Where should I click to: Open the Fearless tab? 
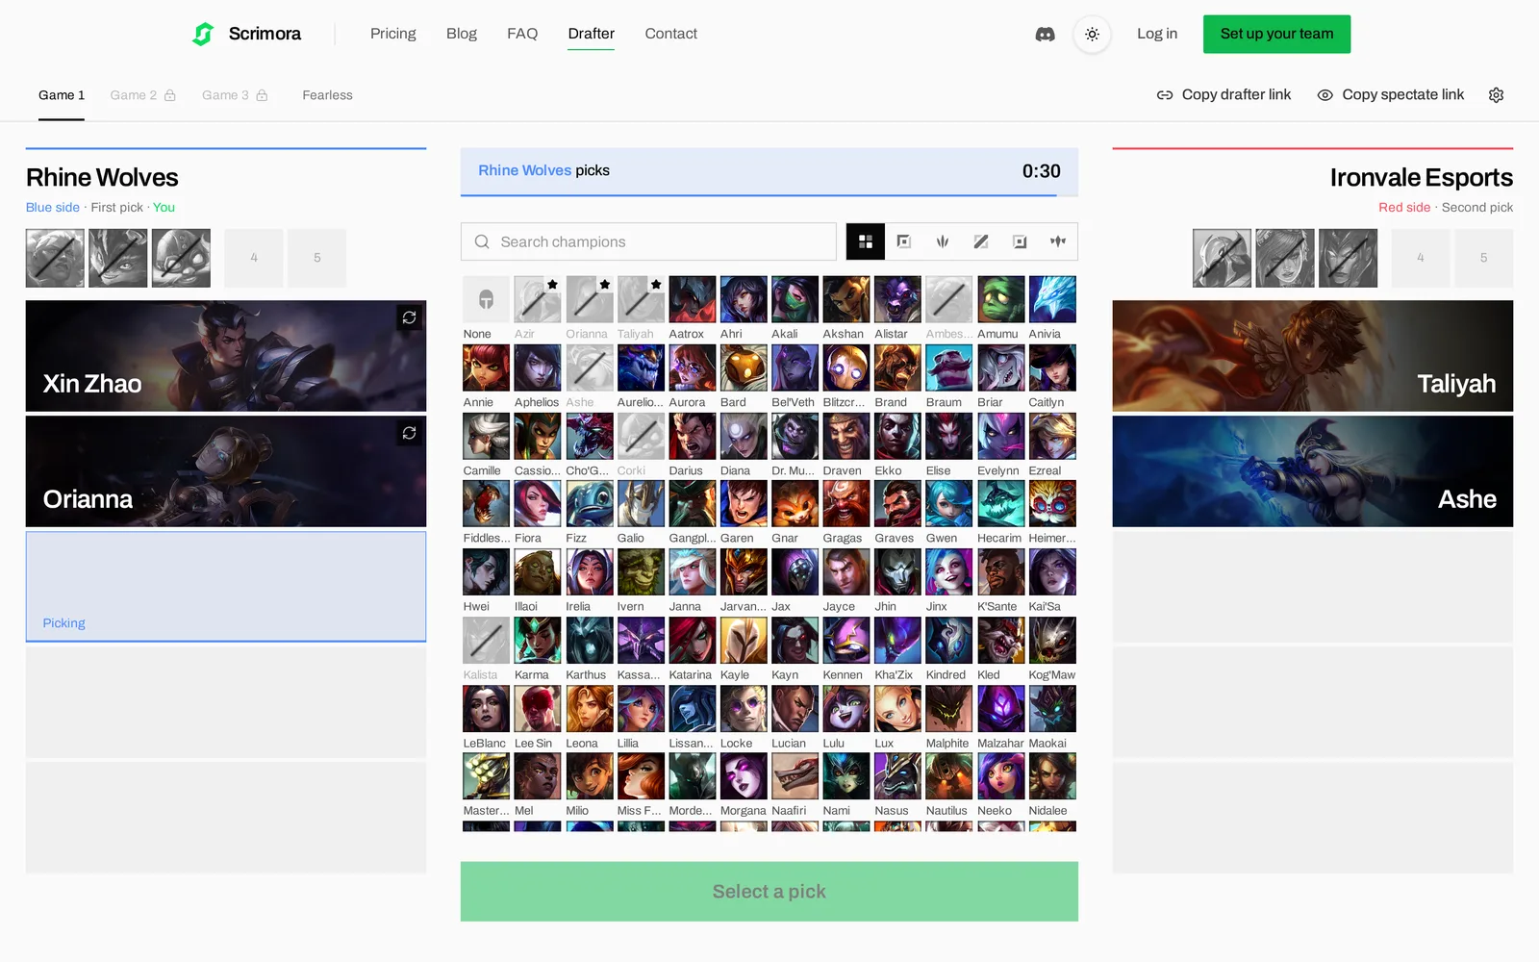tap(327, 95)
